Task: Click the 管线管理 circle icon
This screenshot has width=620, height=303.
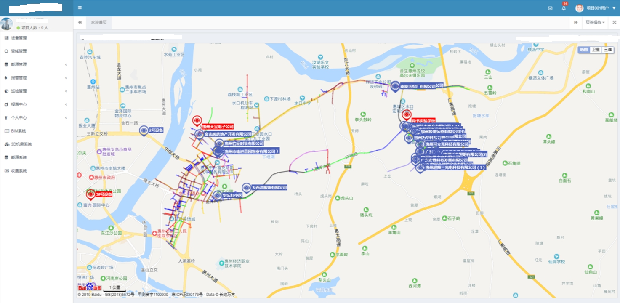Action: click(6, 51)
